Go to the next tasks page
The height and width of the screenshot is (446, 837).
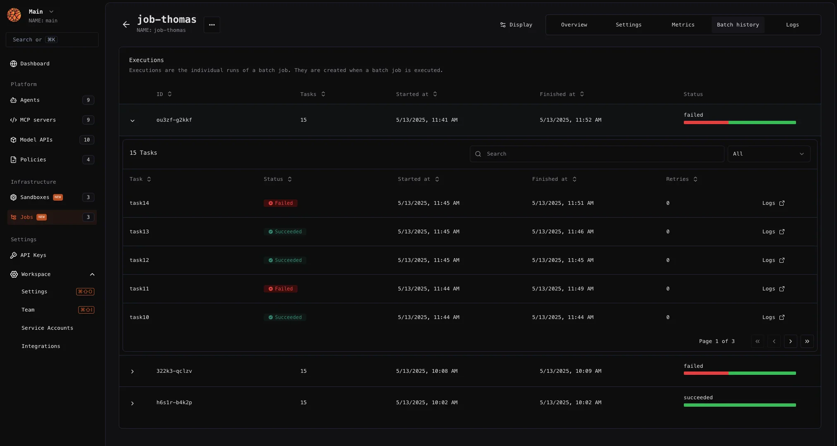(x=791, y=341)
